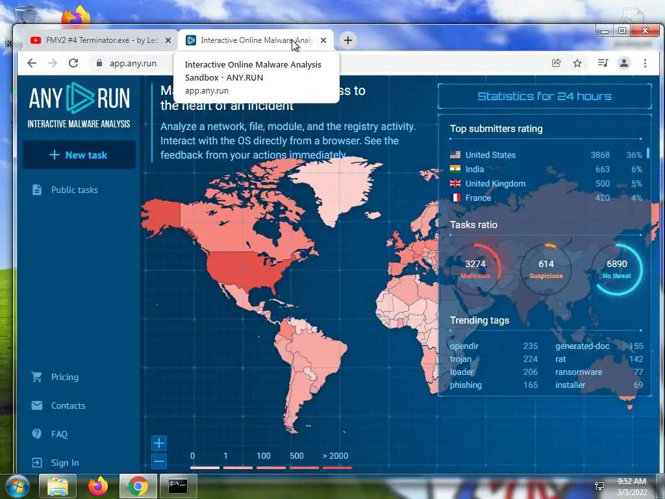Click France submitter row
Image resolution: width=665 pixels, height=499 pixels.
point(546,198)
